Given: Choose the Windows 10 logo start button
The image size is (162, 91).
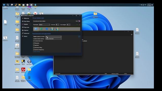Looking at the screenshot, I should (47, 29).
